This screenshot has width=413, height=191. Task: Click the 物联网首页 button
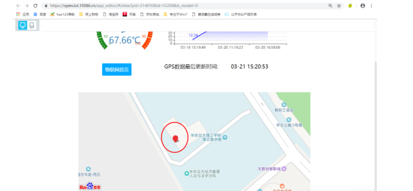coord(117,69)
